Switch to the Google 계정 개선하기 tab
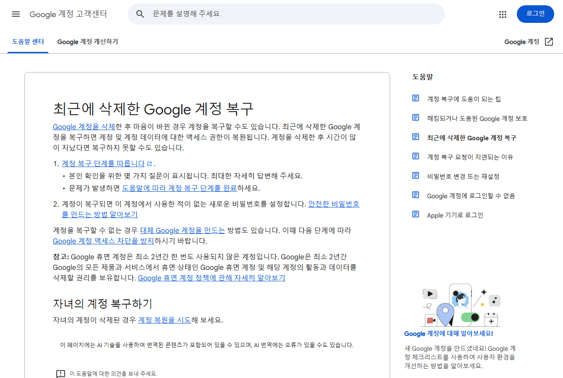The width and height of the screenshot is (563, 378). [88, 42]
